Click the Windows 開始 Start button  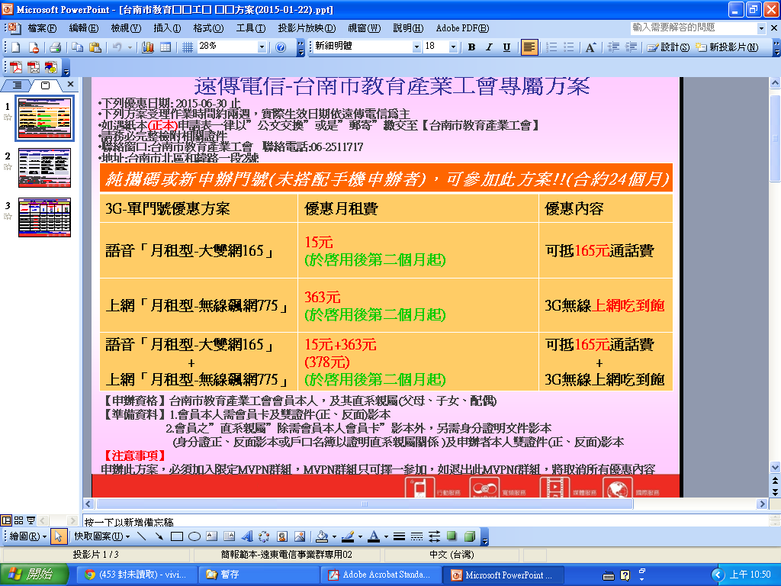coord(34,575)
